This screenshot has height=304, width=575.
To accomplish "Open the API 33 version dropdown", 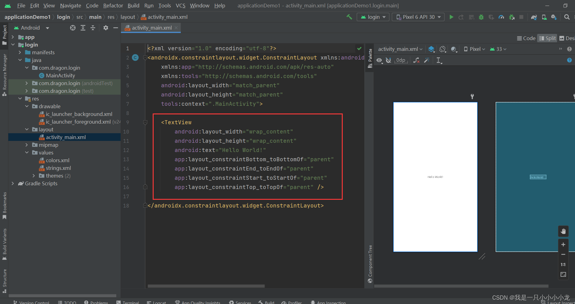I will pyautogui.click(x=498, y=49).
